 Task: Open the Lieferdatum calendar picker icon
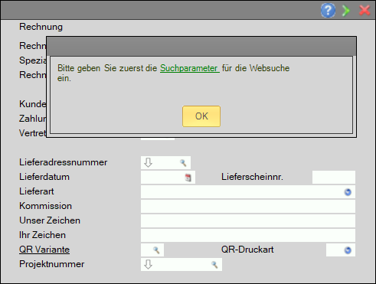(x=188, y=178)
